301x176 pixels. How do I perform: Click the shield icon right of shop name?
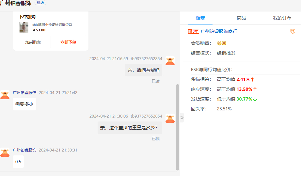click(x=293, y=31)
